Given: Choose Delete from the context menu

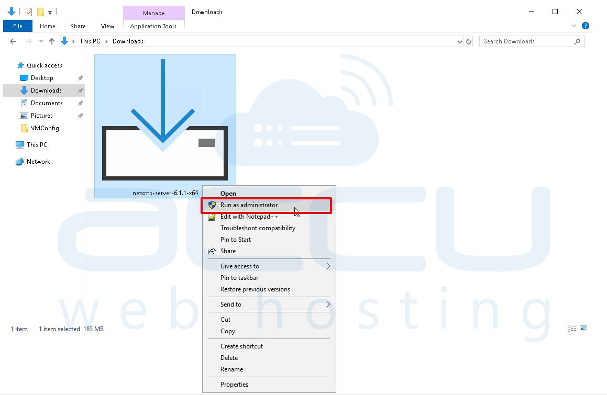Looking at the screenshot, I should (269, 358).
